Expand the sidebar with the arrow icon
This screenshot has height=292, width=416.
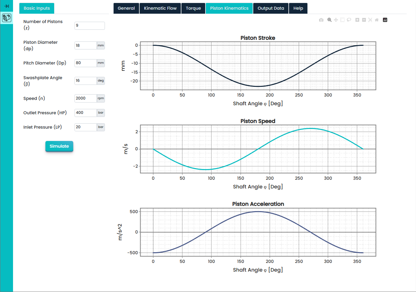pos(6,6)
